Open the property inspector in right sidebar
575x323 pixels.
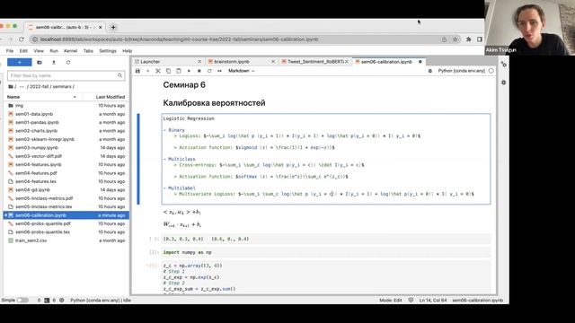(503, 65)
